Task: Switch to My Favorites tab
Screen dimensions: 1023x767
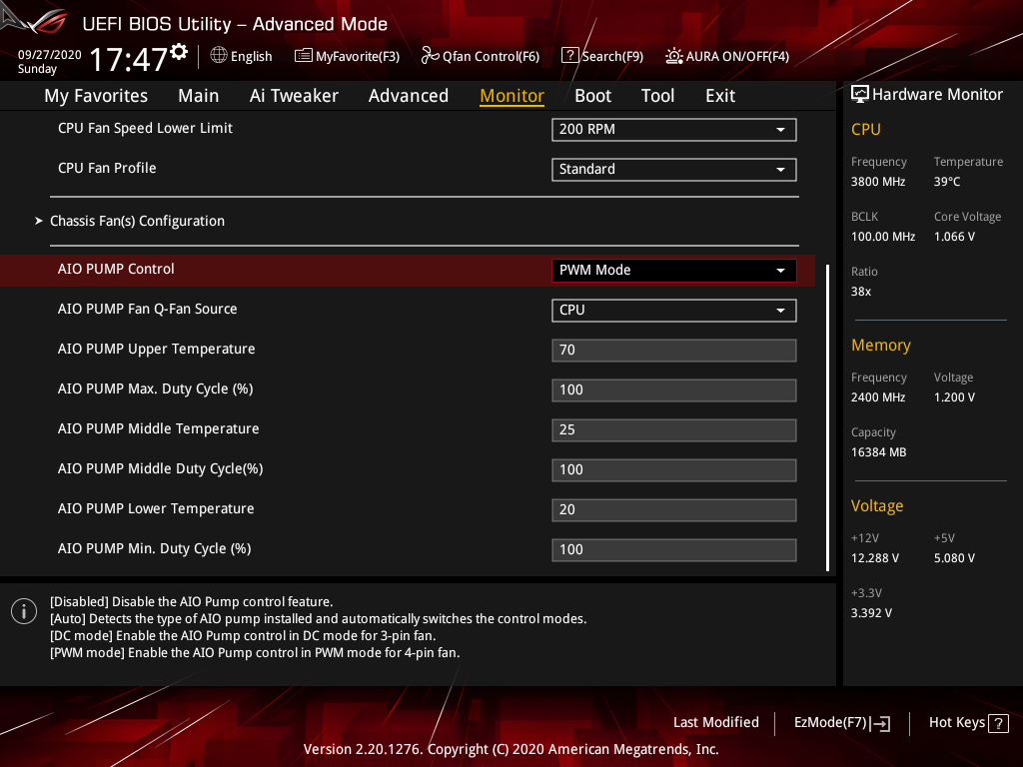Action: point(96,96)
